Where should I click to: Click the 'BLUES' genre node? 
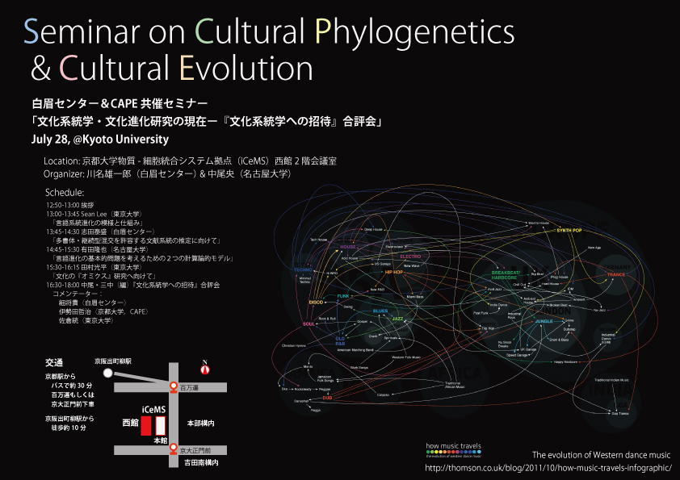pos(380,311)
